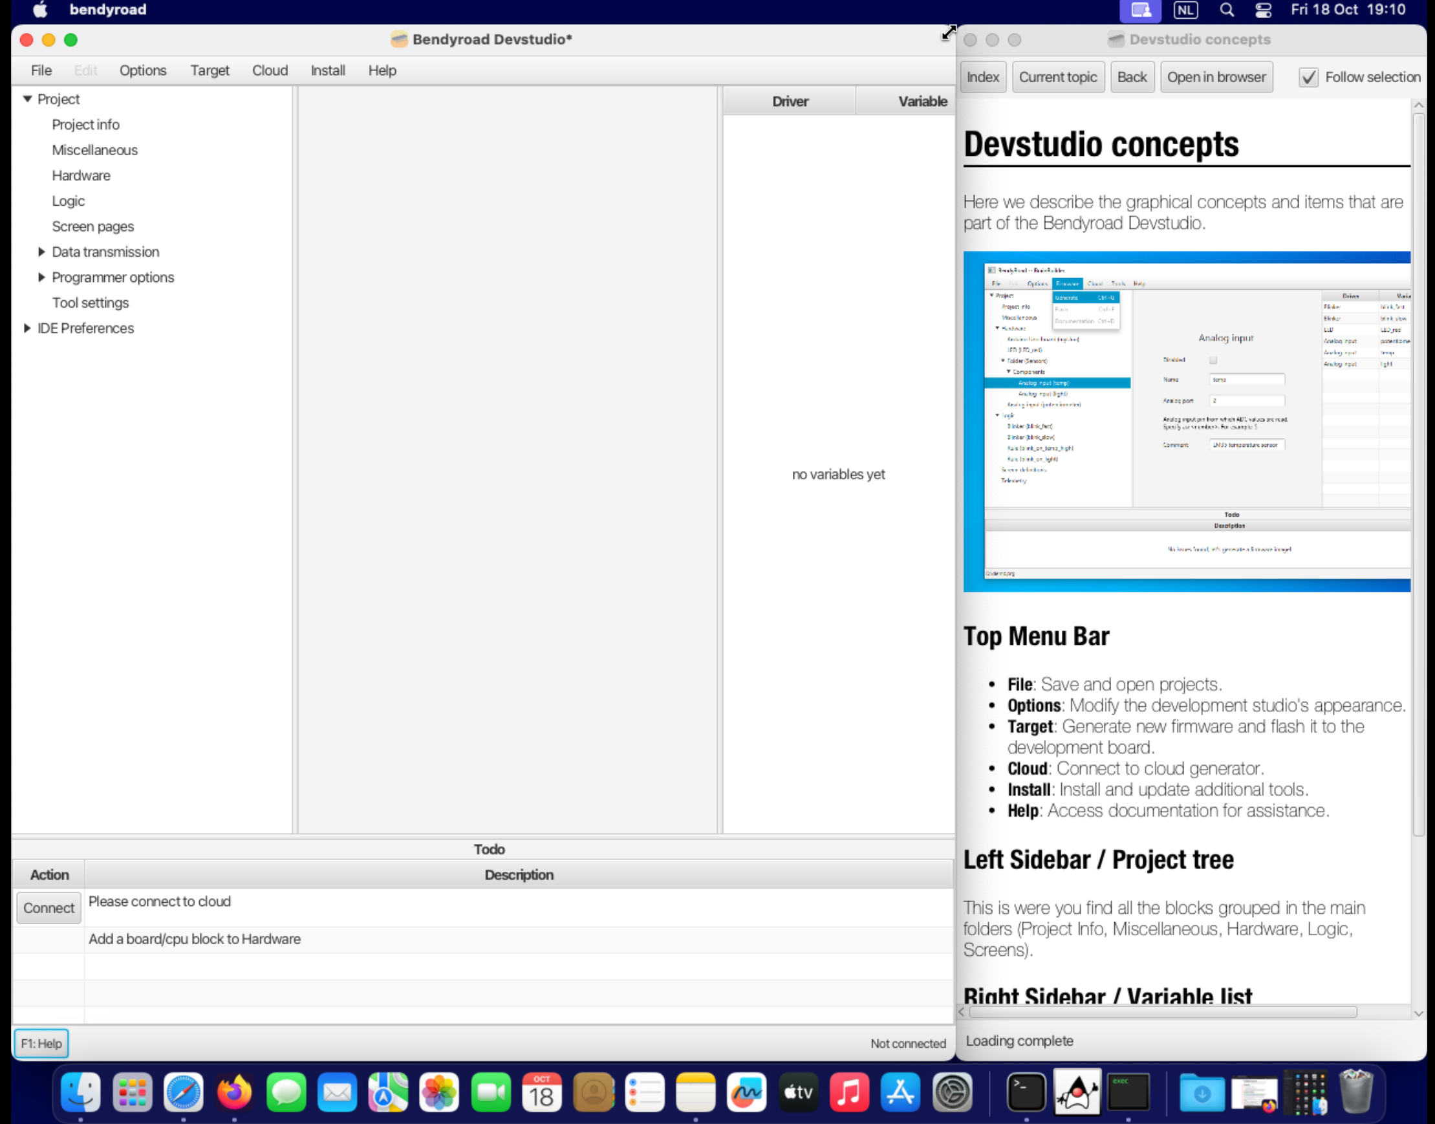This screenshot has height=1124, width=1435.
Task: Open Photos app in dock
Action: tap(440, 1092)
